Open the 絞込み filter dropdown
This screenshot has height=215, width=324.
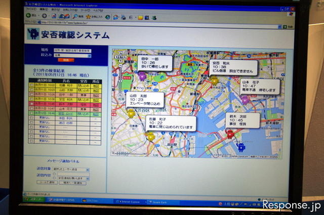[x=72, y=55]
